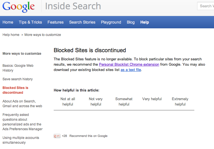This screenshot has height=149, width=214.
Task: Click How helpful is this article label
Action: pyautogui.click(x=76, y=90)
